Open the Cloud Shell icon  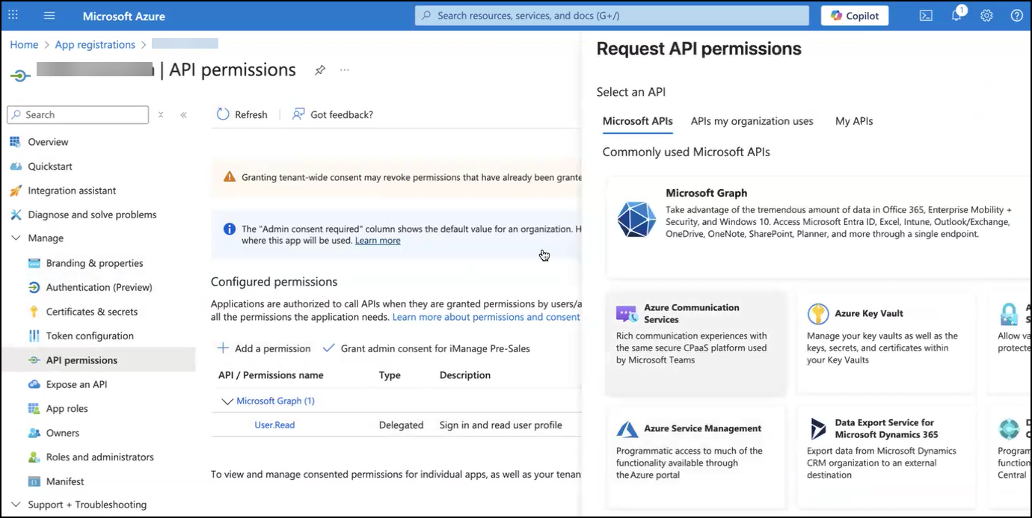(926, 15)
